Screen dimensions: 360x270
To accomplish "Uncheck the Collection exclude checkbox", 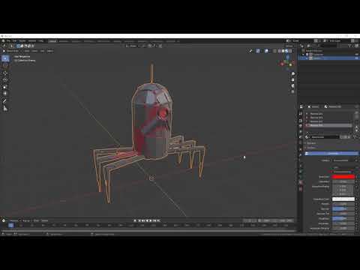I will click(x=307, y=54).
